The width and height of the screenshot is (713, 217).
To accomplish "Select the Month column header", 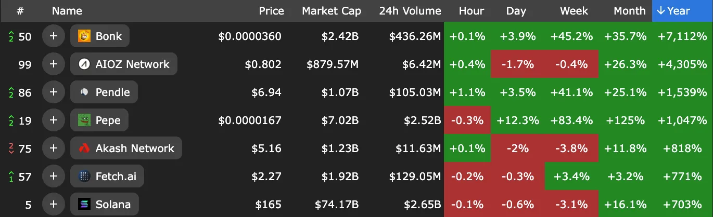I will [629, 11].
